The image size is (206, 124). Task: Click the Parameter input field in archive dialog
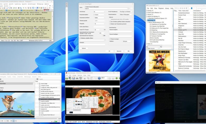pyautogui.click(x=92, y=45)
